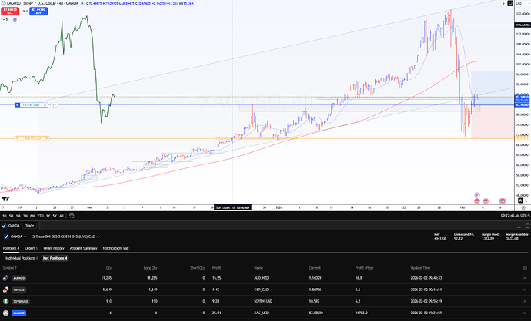Select the All time range

coord(62,216)
